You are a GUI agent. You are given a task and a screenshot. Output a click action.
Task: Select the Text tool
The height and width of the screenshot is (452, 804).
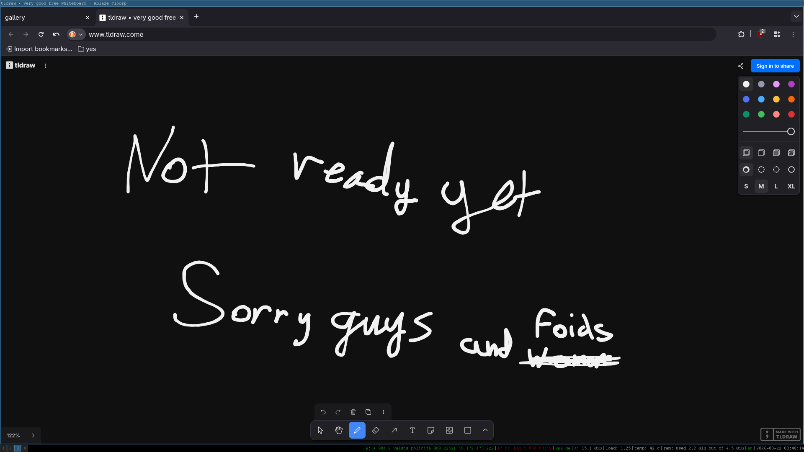point(412,430)
